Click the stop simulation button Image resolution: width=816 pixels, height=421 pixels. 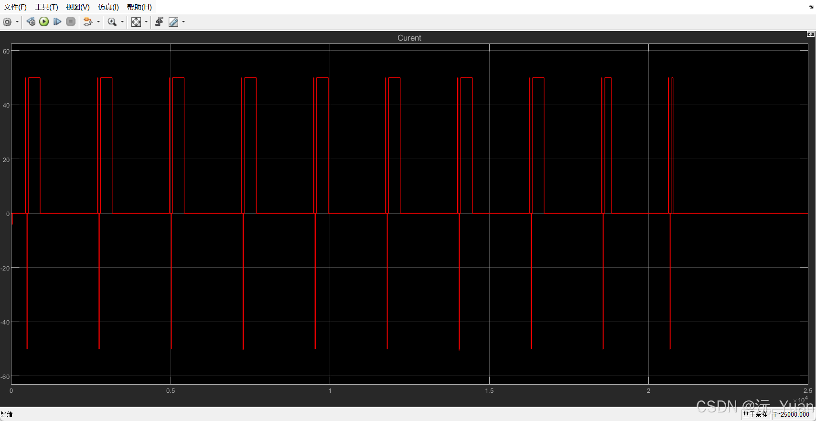71,22
